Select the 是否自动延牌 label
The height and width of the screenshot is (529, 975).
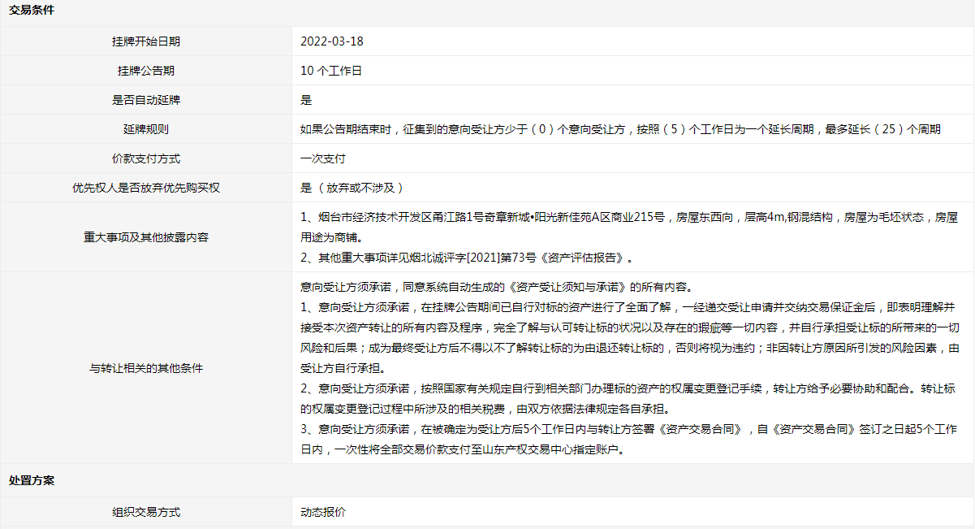pyautogui.click(x=146, y=100)
